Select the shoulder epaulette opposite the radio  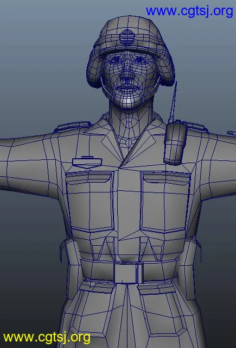coord(72,127)
